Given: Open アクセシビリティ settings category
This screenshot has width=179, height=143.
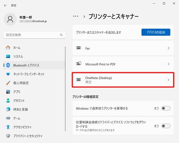Looking at the screenshot, I should tap(34, 127).
